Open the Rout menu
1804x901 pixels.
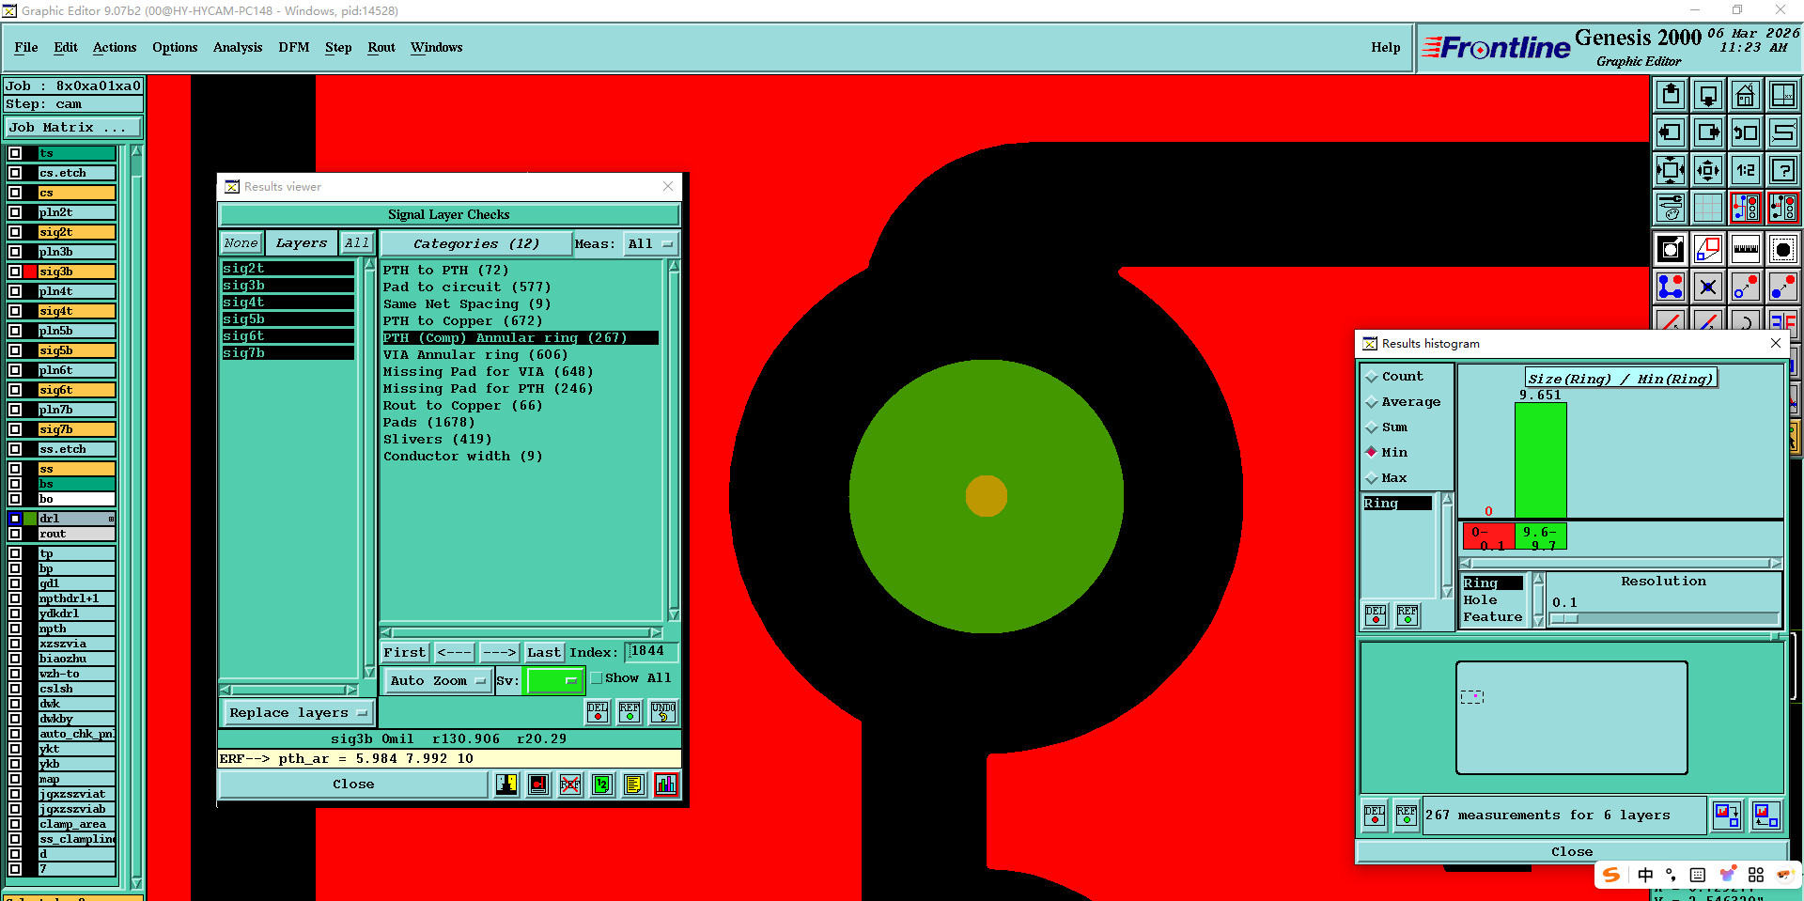(381, 48)
